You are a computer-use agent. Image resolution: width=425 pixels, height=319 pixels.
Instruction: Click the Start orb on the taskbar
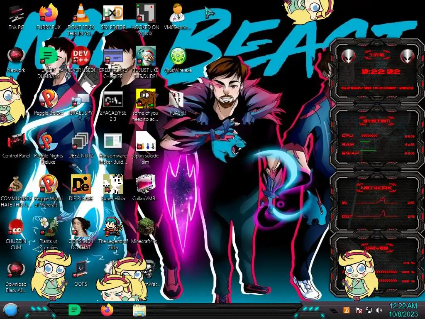(x=11, y=310)
